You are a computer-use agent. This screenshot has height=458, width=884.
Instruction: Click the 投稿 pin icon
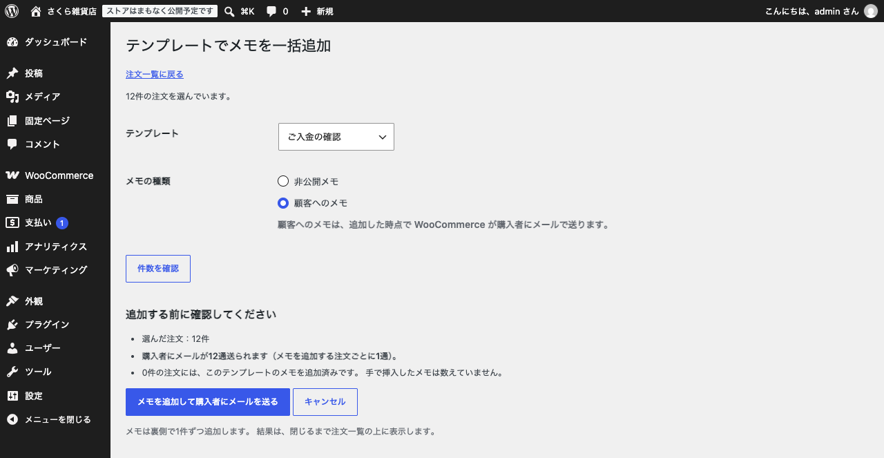(x=12, y=73)
